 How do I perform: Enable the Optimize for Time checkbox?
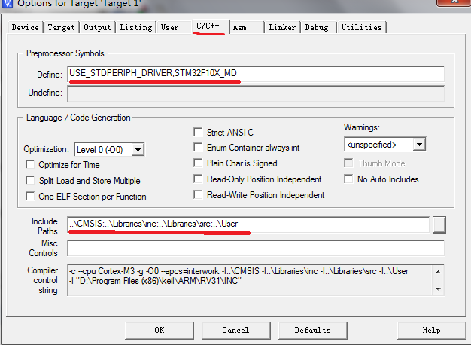click(30, 165)
